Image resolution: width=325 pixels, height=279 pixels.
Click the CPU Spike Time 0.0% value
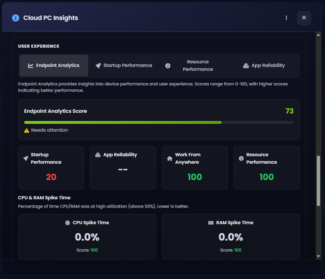pyautogui.click(x=87, y=237)
